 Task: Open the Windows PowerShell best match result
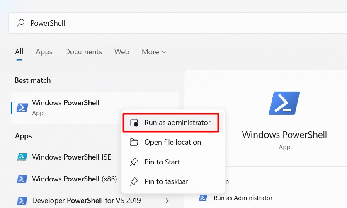click(95, 108)
